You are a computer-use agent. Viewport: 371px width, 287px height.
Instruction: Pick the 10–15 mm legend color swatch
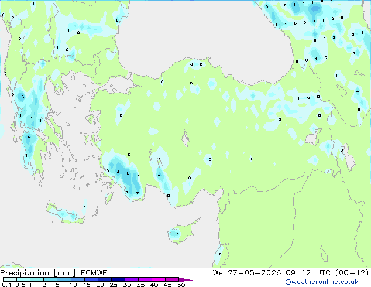pyautogui.click(x=77, y=279)
